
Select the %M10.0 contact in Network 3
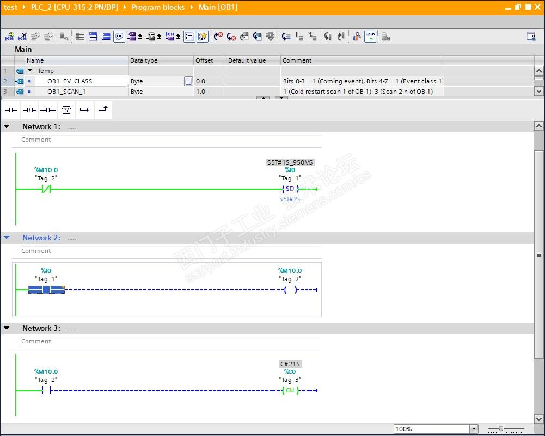[x=46, y=390]
